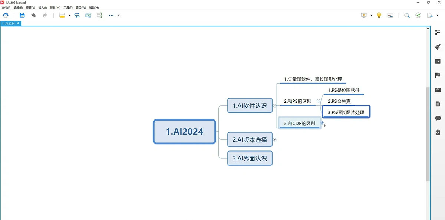Collapse the 2.和PS的区别 branch
445x220 pixels.
tap(319, 101)
